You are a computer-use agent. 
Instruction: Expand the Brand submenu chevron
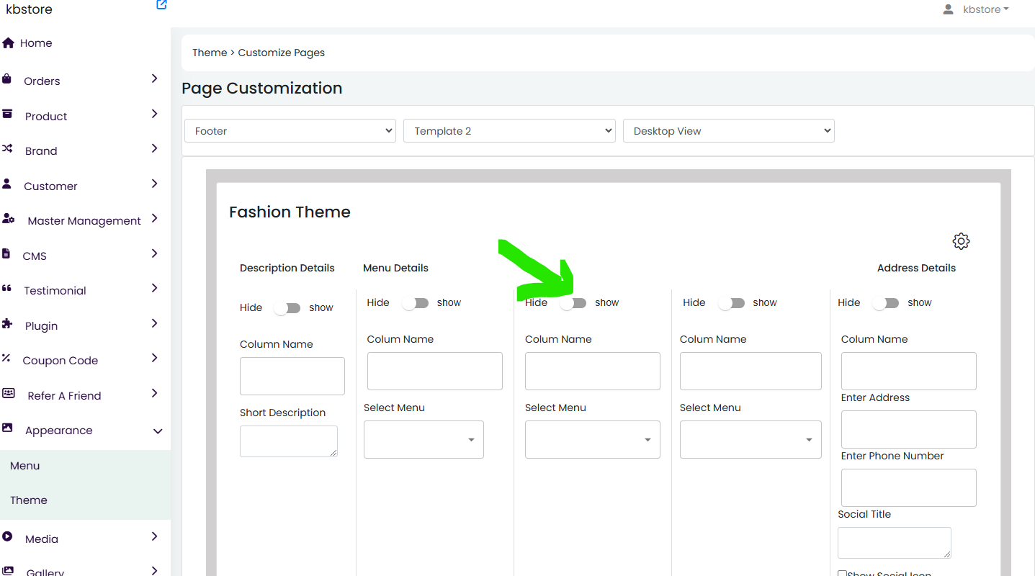pos(154,148)
